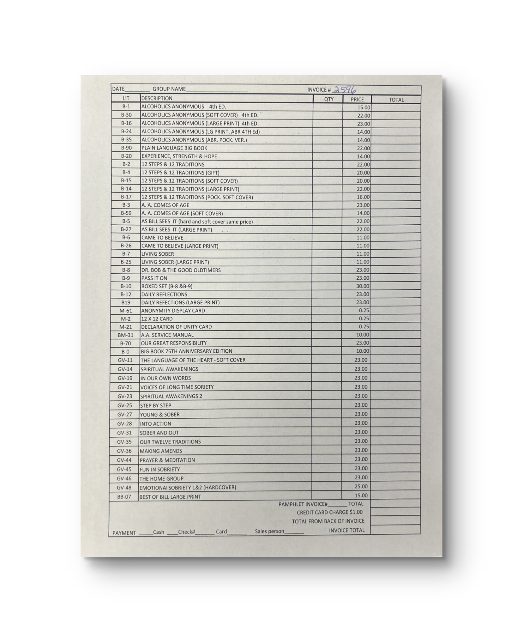Image resolution: width=523 pixels, height=632 pixels.
Task: Click the handwritten invoice number 2596
Action: click(x=344, y=90)
